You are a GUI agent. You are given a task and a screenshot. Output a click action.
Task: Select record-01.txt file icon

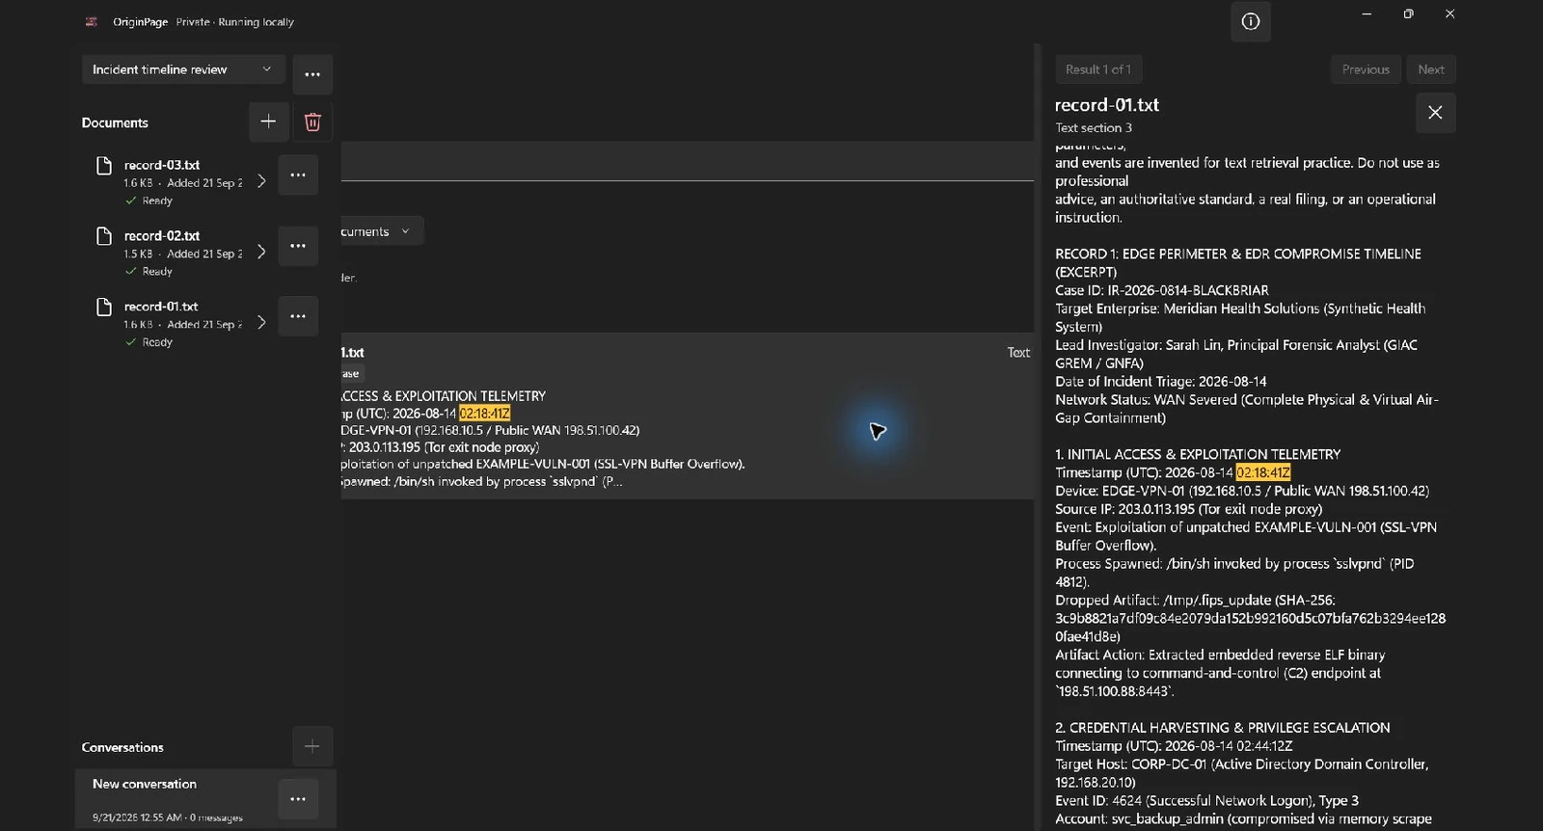[x=104, y=307]
